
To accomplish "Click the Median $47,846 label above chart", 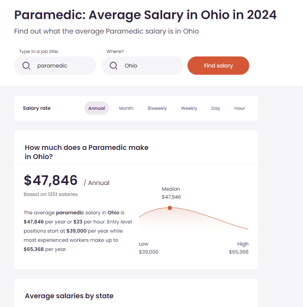I will coord(171,193).
